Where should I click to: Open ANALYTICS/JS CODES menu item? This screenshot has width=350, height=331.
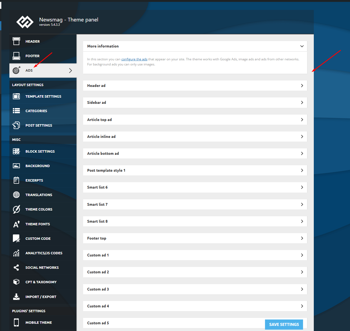(43, 253)
